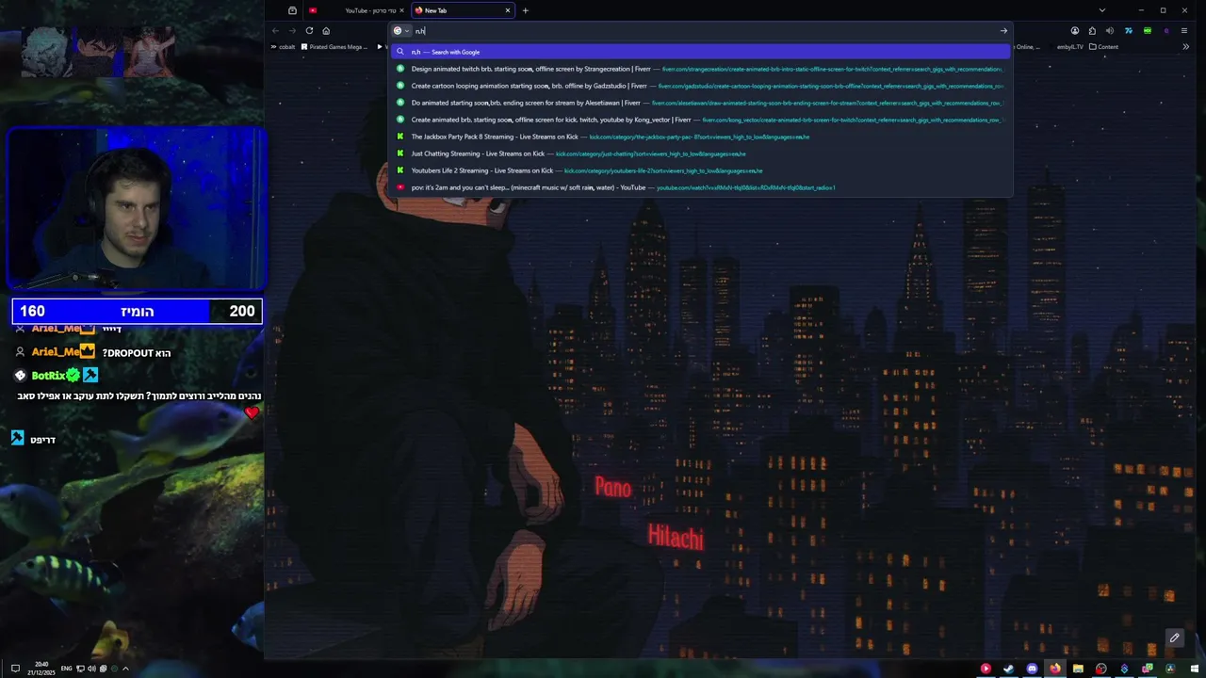The height and width of the screenshot is (678, 1206).
Task: Click the follower goal progress bar
Action: click(x=137, y=311)
